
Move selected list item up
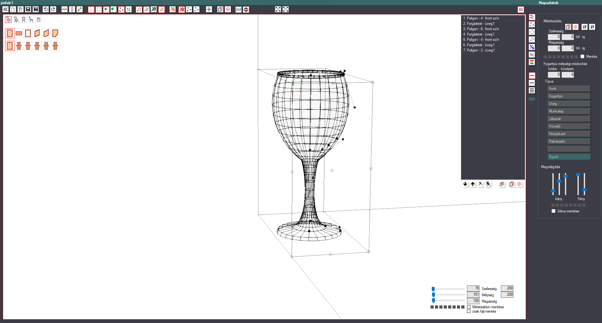coord(473,184)
